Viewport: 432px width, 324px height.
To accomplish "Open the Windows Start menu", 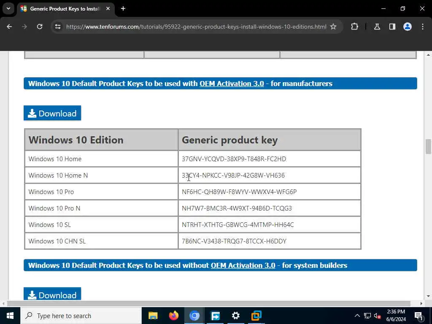I will pyautogui.click(x=10, y=316).
